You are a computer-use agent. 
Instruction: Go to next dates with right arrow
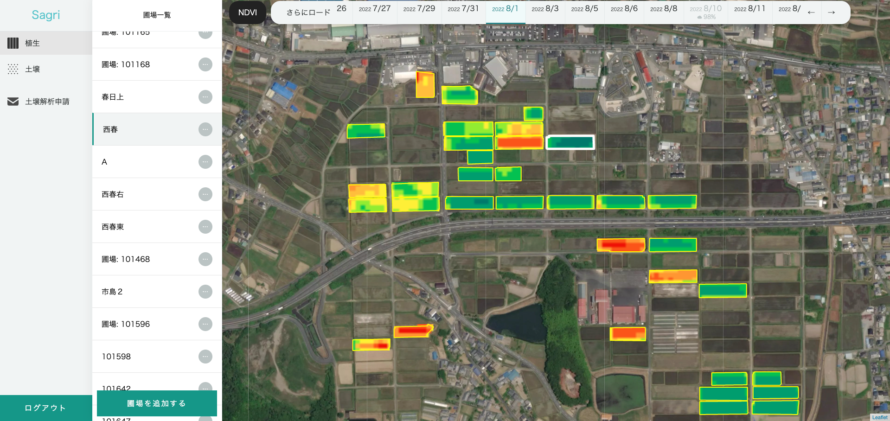pyautogui.click(x=831, y=13)
